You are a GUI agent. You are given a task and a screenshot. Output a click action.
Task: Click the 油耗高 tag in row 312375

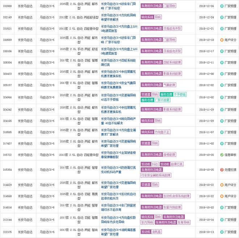(x=156, y=232)
